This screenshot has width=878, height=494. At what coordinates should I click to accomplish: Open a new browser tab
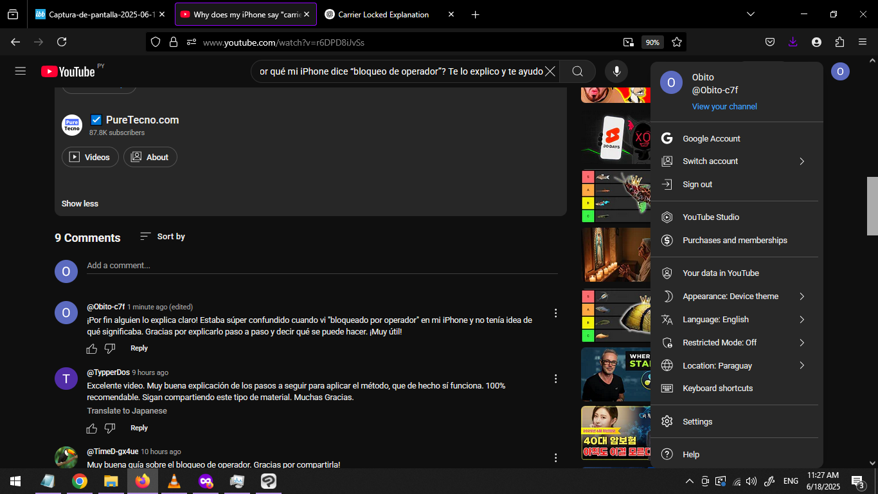(475, 14)
